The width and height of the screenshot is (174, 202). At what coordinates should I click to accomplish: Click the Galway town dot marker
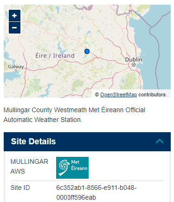coord(16,70)
